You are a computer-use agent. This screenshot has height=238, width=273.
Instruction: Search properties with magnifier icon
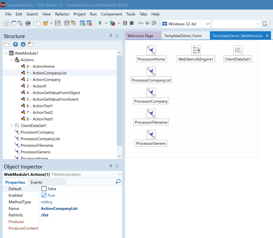[118, 181]
